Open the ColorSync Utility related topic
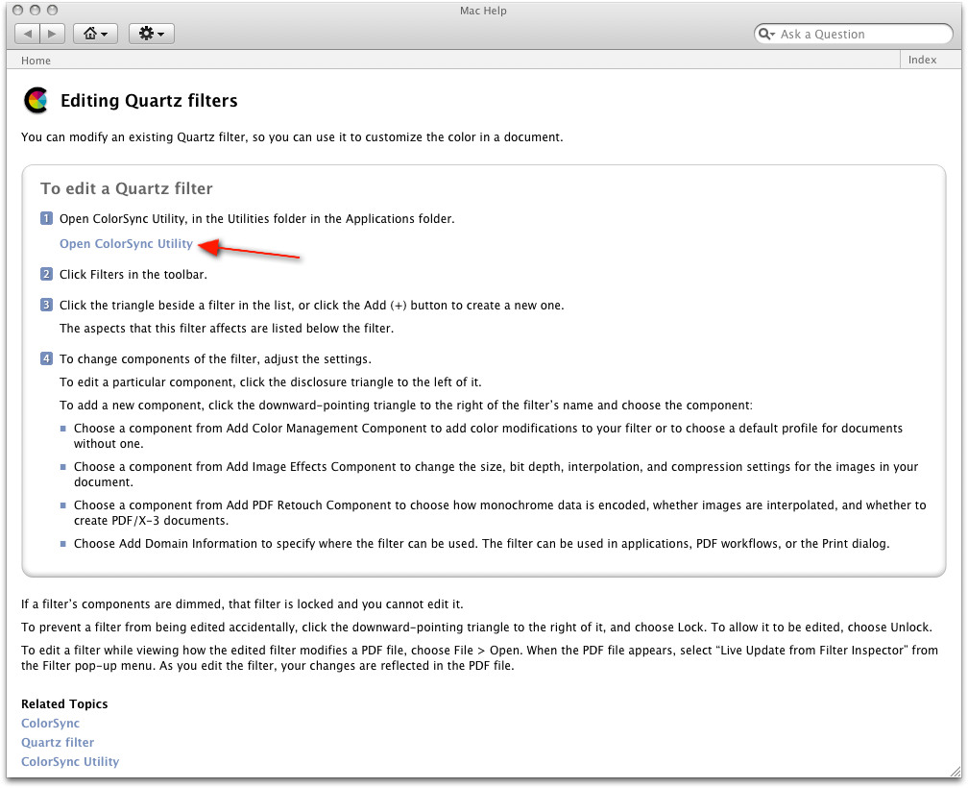 (70, 761)
